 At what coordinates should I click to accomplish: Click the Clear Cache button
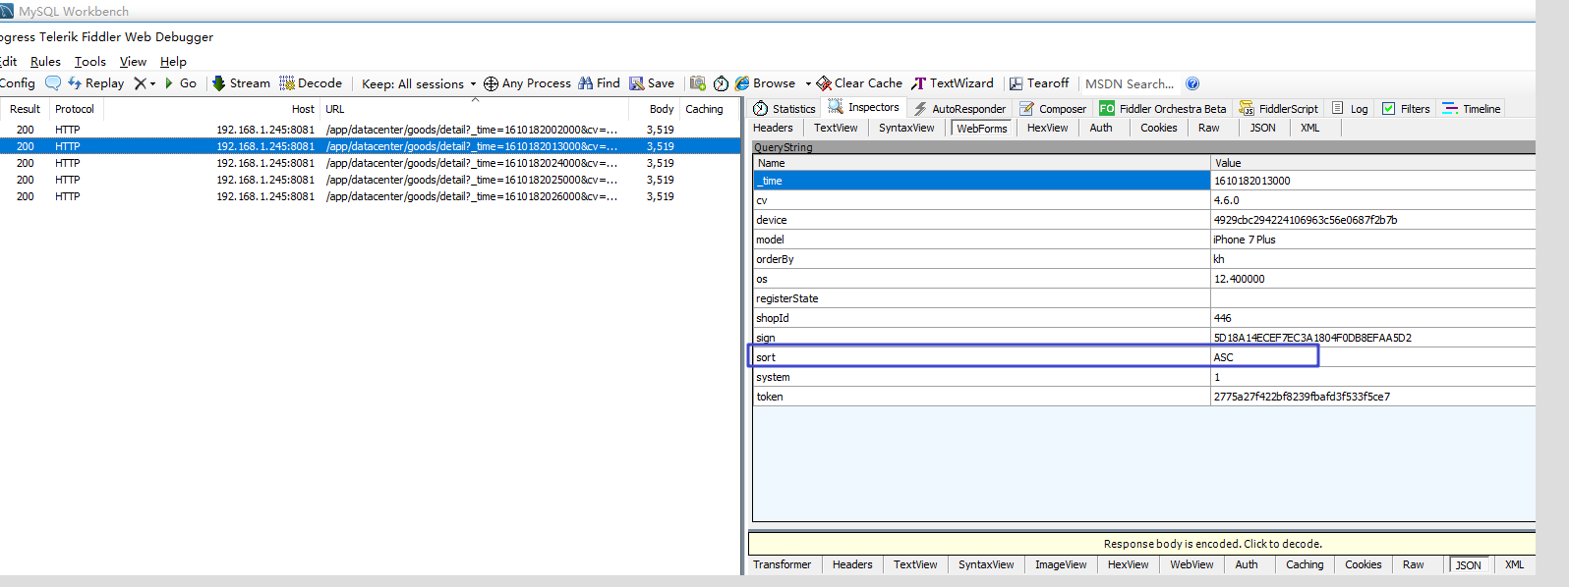click(x=859, y=83)
